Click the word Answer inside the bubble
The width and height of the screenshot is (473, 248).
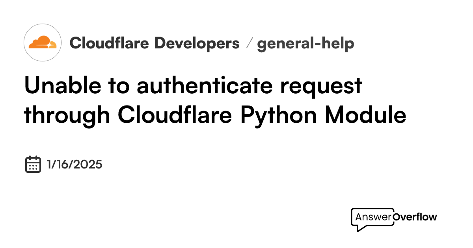373,217
